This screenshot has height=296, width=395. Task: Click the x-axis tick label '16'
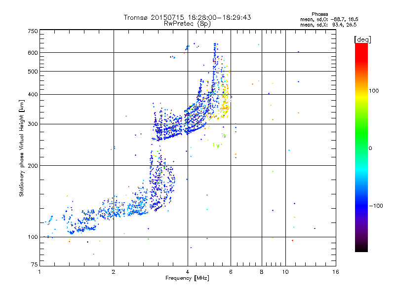[x=336, y=272]
